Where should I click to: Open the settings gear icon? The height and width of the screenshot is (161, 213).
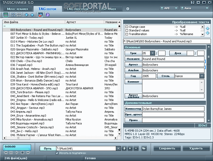coord(128,9)
